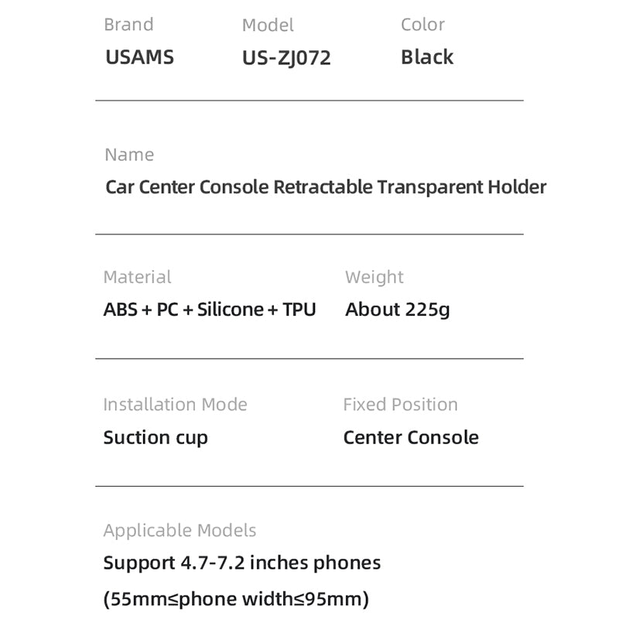Select the ABS + PC + Silicone + TPU text

(210, 309)
